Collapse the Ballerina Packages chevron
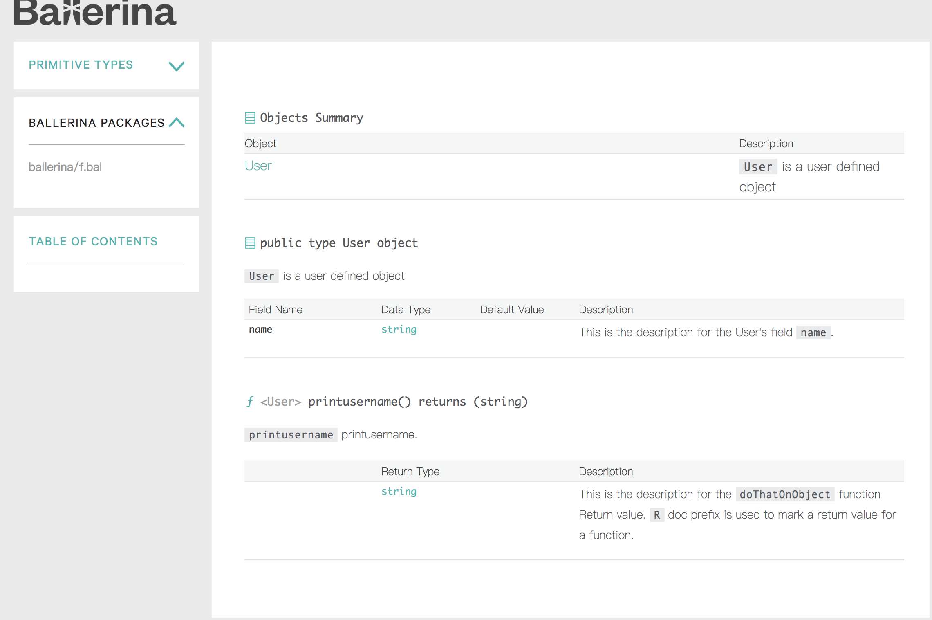The width and height of the screenshot is (932, 620). point(177,122)
